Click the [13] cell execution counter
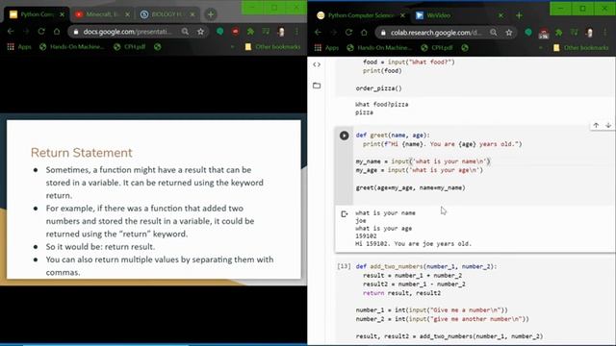 344,266
